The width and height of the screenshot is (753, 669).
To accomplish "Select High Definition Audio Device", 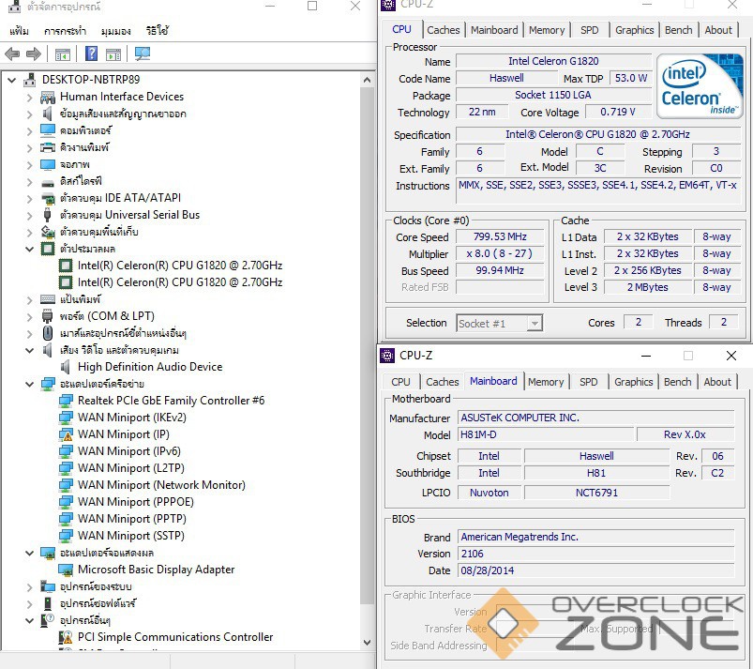I will pyautogui.click(x=150, y=367).
